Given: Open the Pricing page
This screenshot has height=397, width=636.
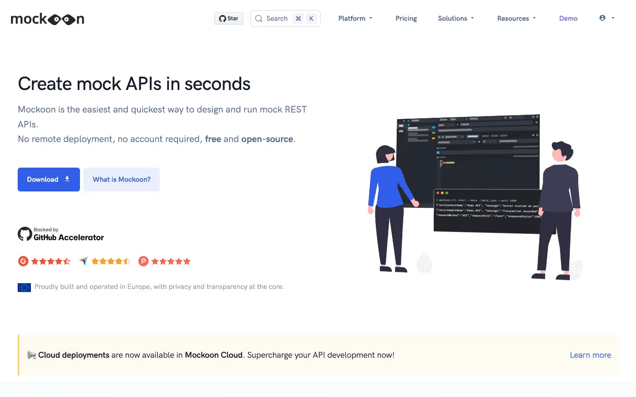Looking at the screenshot, I should (x=406, y=19).
